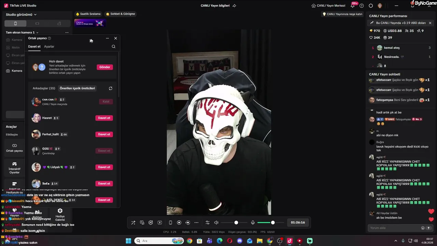437x246 pixels.
Task: Share CANLI Yayın bilgileri with arrow icon
Action: (234, 5)
